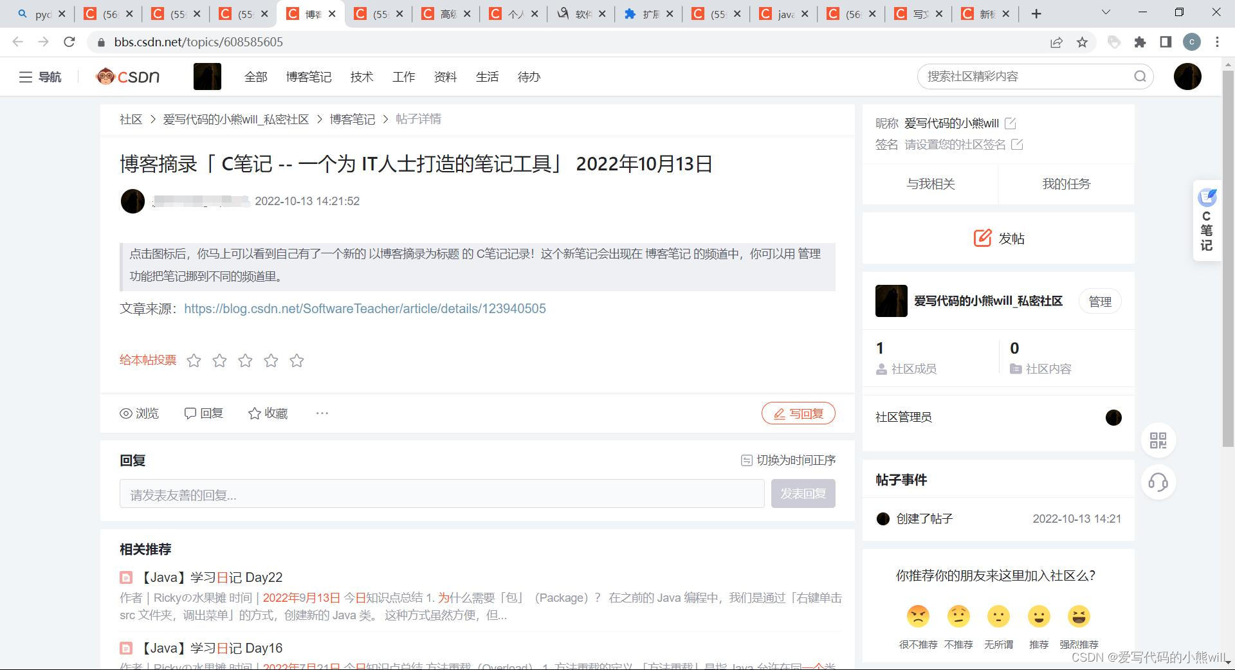Open the 社区内容 content count

point(1041,358)
